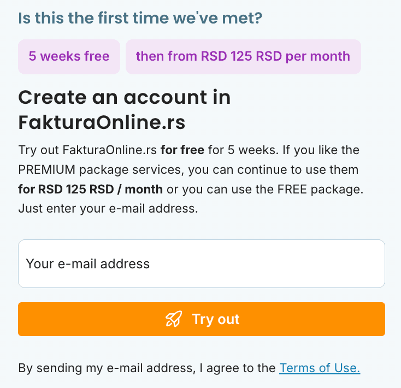Click the rocket icon on the orange button
The height and width of the screenshot is (388, 401).
click(173, 319)
